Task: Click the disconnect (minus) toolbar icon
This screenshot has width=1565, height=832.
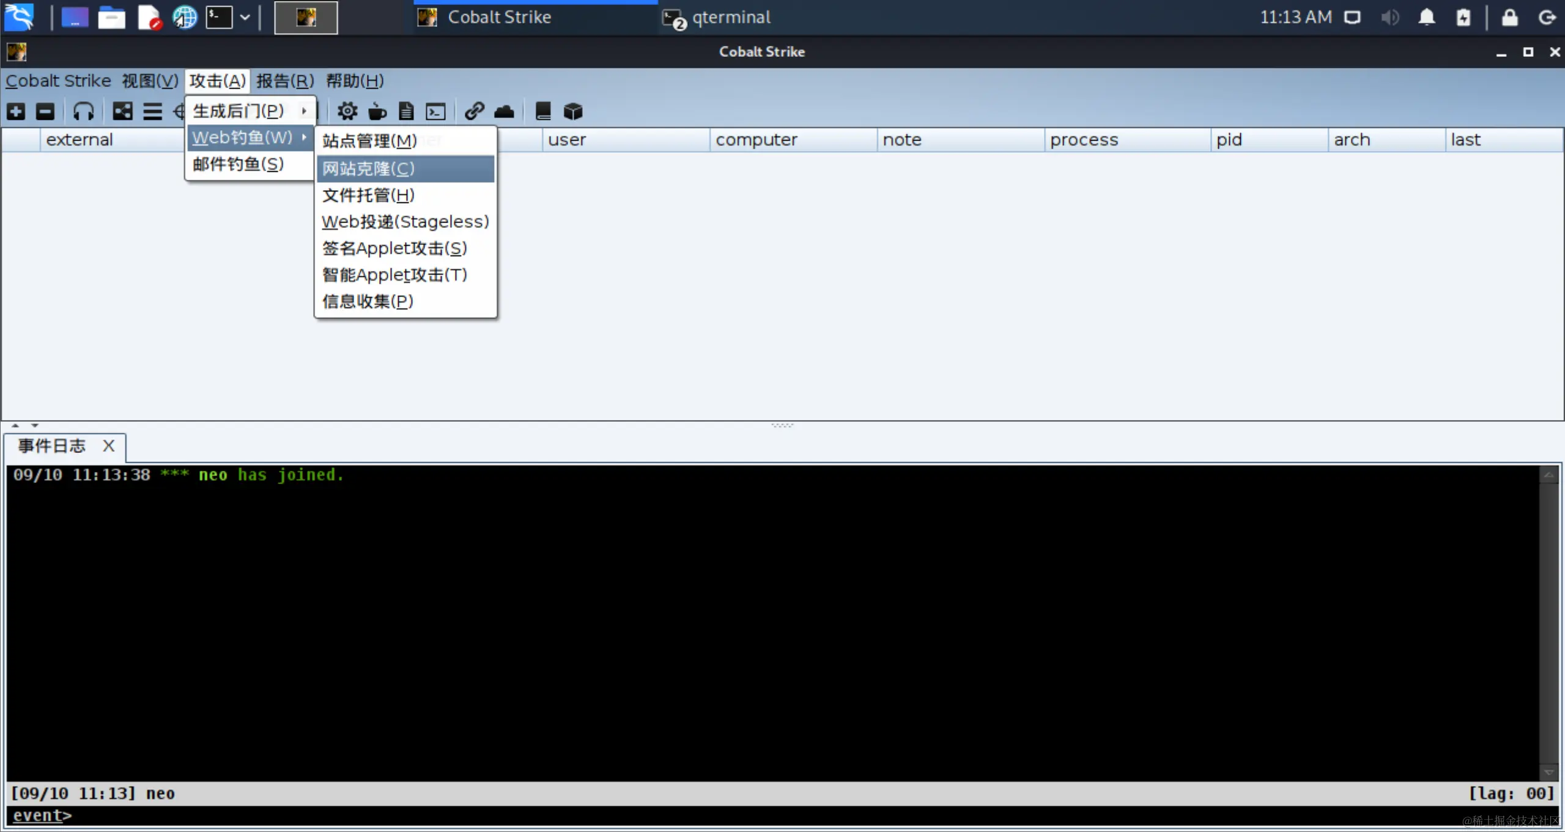Action: pyautogui.click(x=45, y=111)
